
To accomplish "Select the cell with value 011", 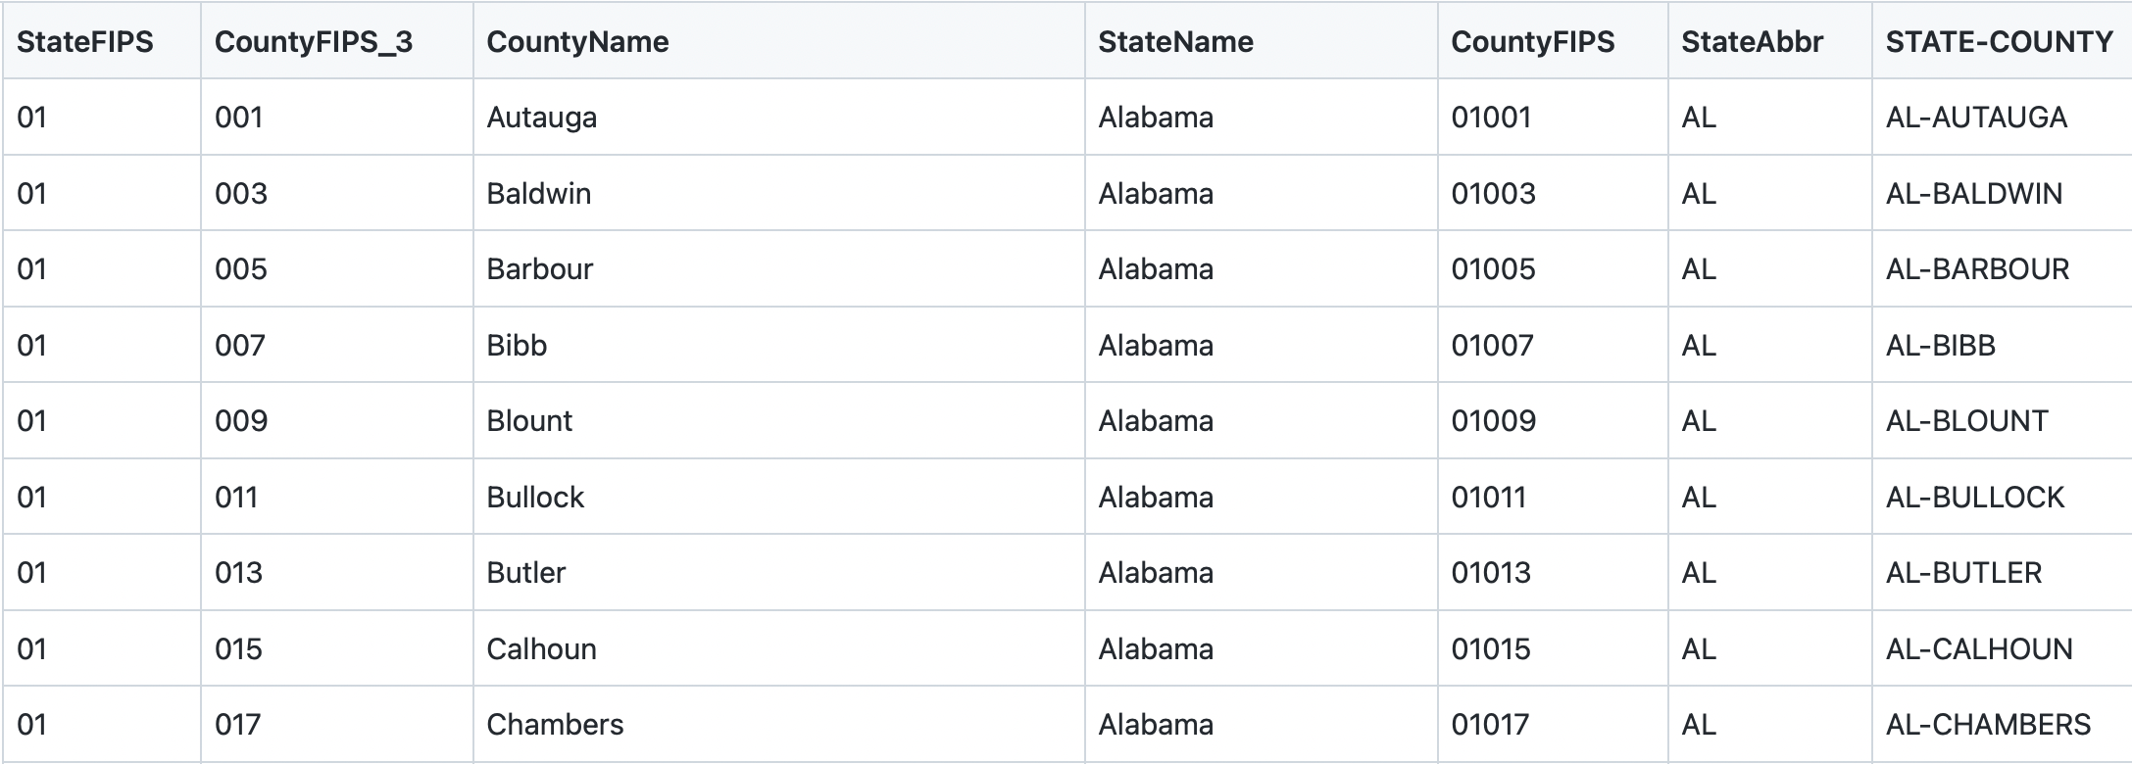I will 236,498.
